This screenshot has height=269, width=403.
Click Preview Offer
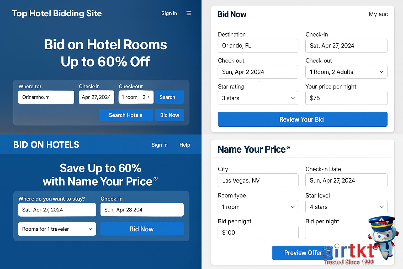point(302,253)
